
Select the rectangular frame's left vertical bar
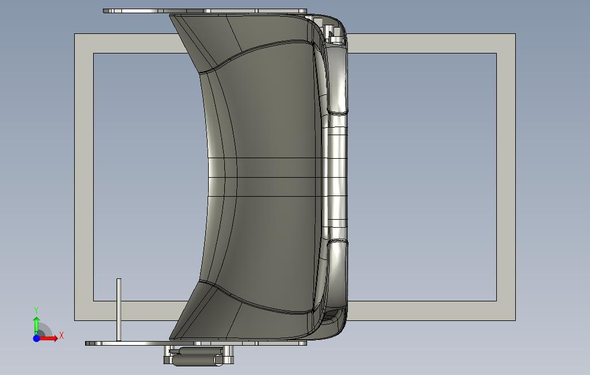84,177
